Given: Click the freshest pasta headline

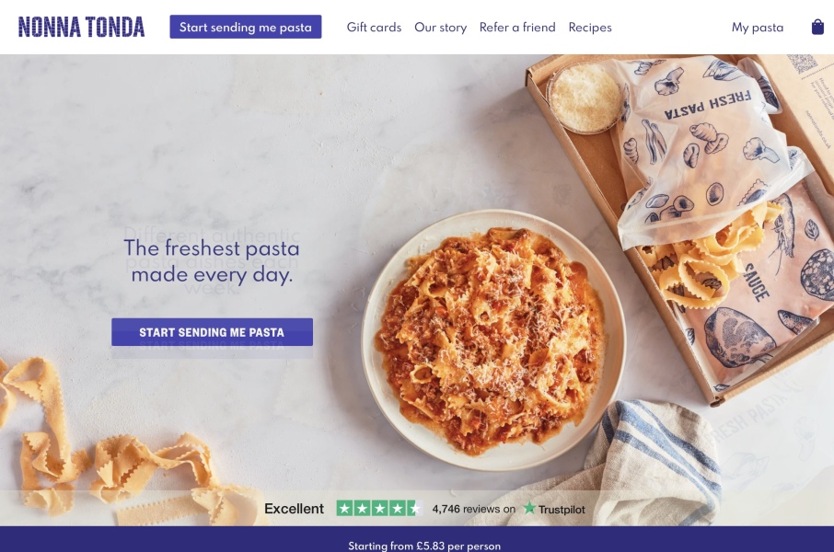Looking at the screenshot, I should (212, 261).
